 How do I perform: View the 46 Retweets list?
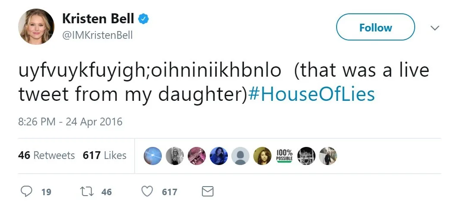46,156
